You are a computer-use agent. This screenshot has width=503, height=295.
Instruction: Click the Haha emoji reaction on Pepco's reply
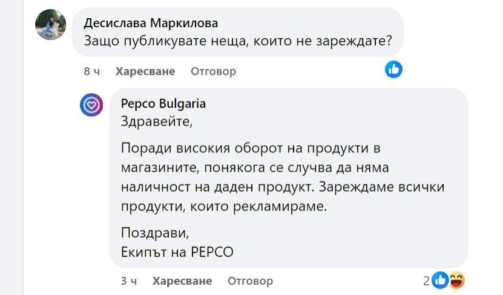click(x=456, y=280)
